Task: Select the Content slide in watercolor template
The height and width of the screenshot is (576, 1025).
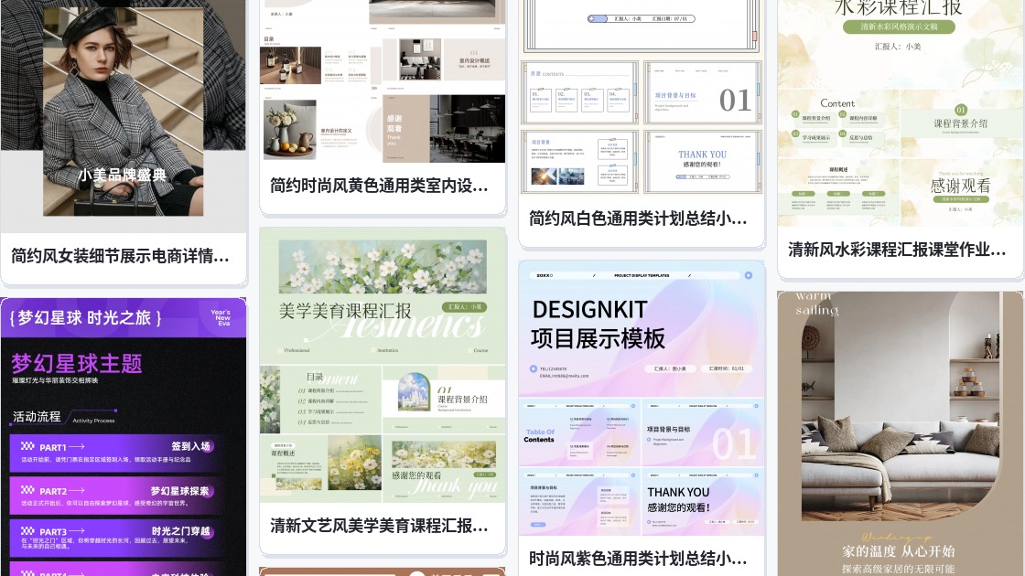Action: [x=837, y=123]
